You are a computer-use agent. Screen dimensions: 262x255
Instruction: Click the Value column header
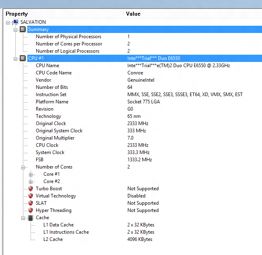193,14
